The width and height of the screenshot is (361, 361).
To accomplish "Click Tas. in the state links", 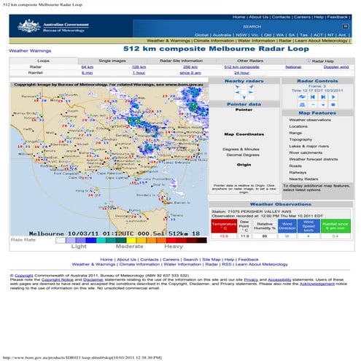I will click(x=304, y=35).
